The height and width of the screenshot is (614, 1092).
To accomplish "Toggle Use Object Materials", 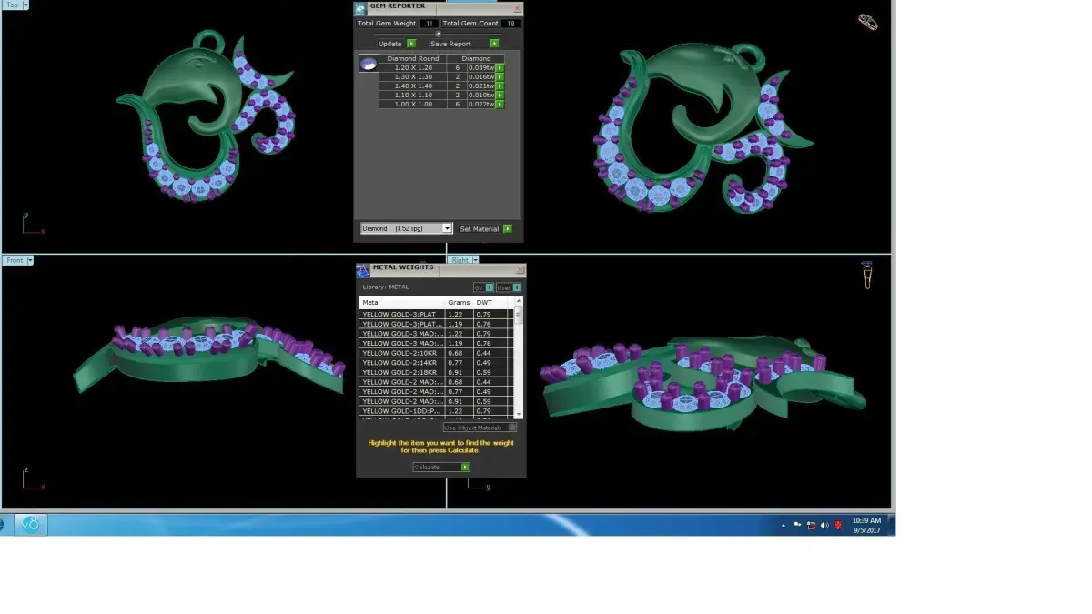I will [x=480, y=428].
